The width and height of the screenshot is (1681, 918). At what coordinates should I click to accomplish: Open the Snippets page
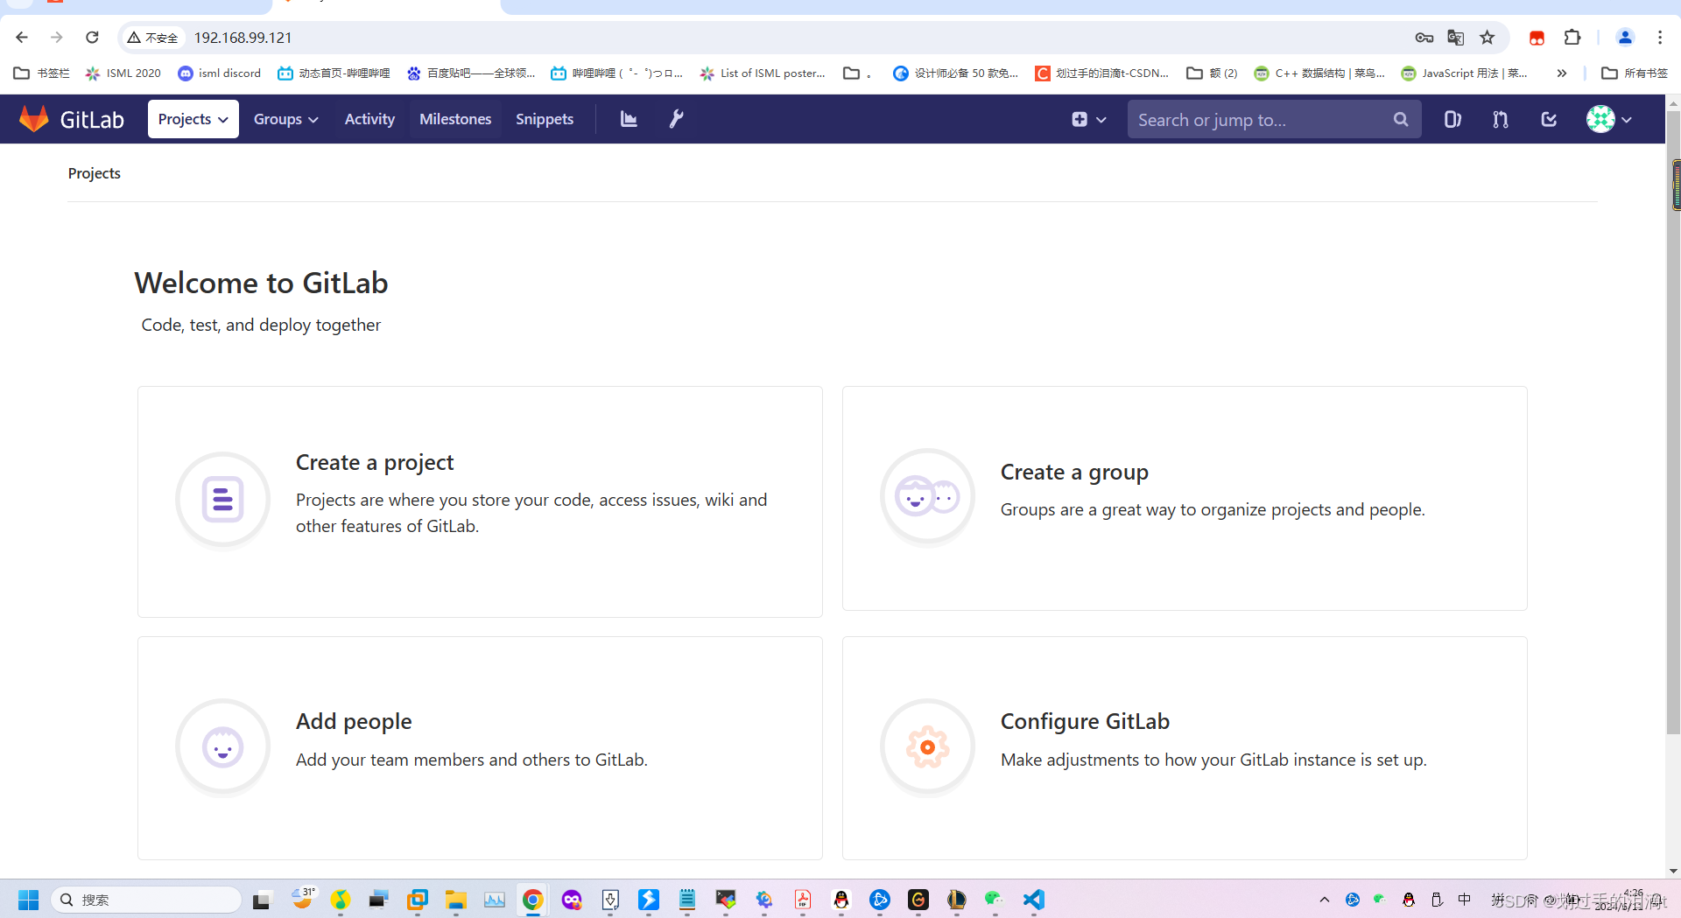[545, 119]
